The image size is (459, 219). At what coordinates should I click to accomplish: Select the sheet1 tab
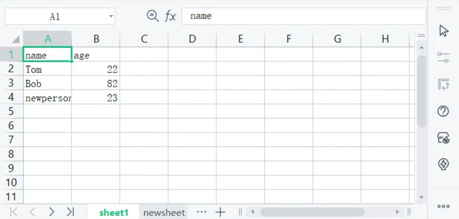point(114,213)
